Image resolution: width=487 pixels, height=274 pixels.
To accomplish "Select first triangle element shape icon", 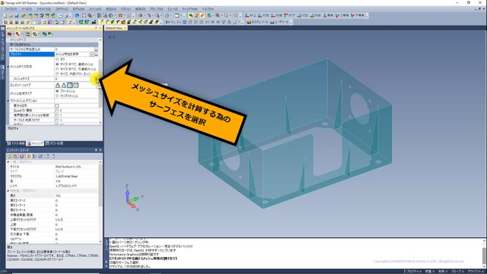I will (x=58, y=85).
